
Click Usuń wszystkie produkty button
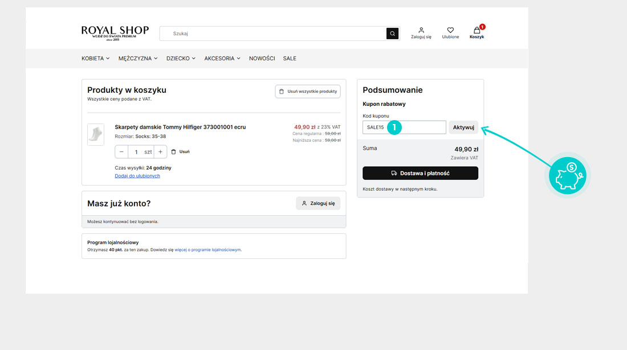point(307,92)
